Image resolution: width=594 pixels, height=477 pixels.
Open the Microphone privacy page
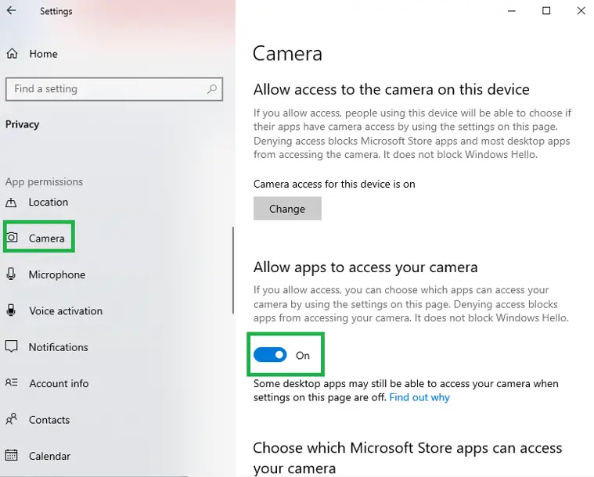pos(57,274)
